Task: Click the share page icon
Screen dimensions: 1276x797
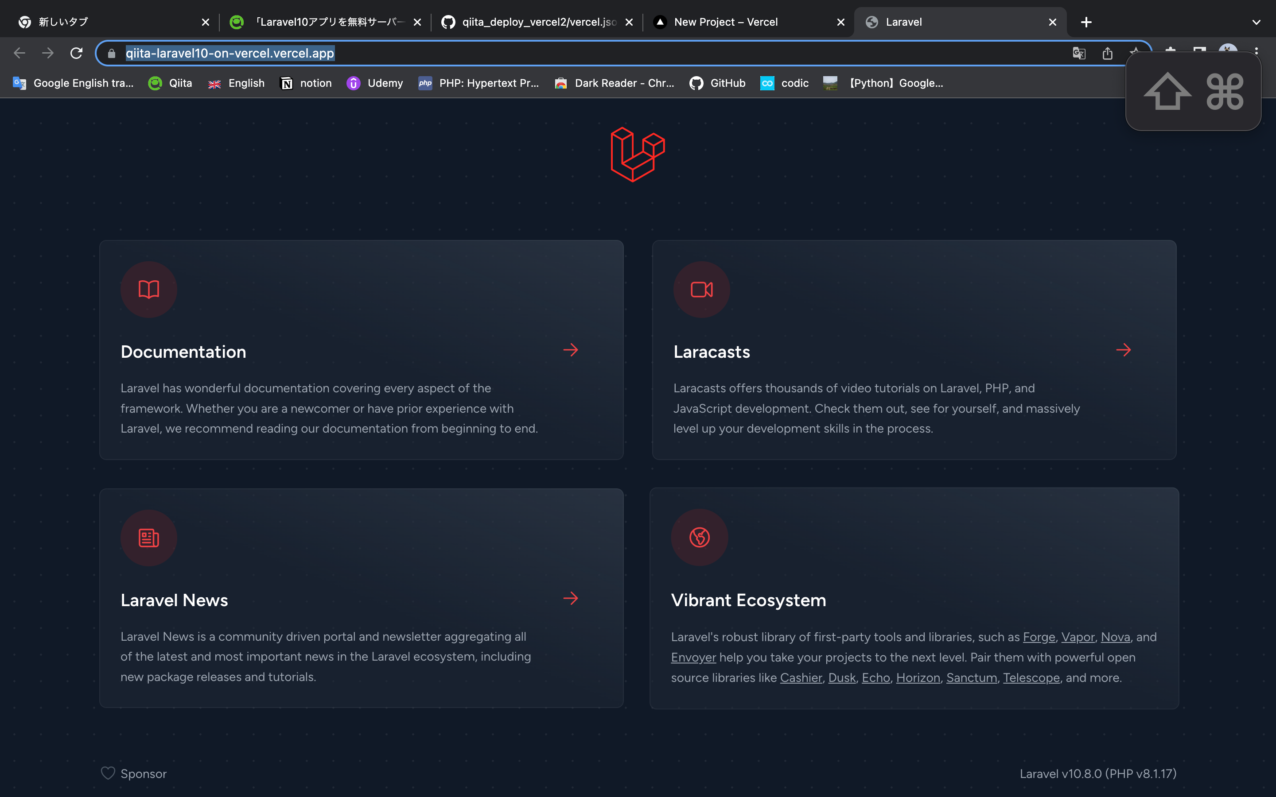Action: pyautogui.click(x=1107, y=53)
